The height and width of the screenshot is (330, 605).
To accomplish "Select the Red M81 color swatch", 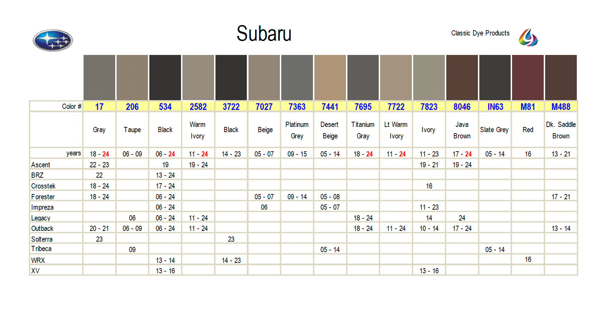I will pyautogui.click(x=528, y=77).
